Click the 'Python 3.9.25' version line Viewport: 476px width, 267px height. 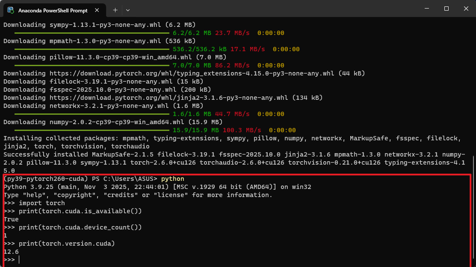(157, 187)
